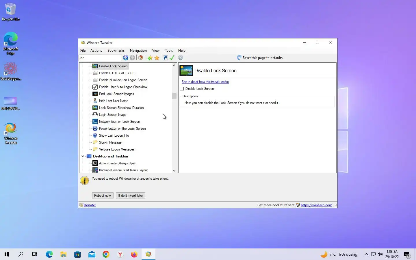
Task: Click the tree scrollbar down arrow
Action: click(x=174, y=170)
